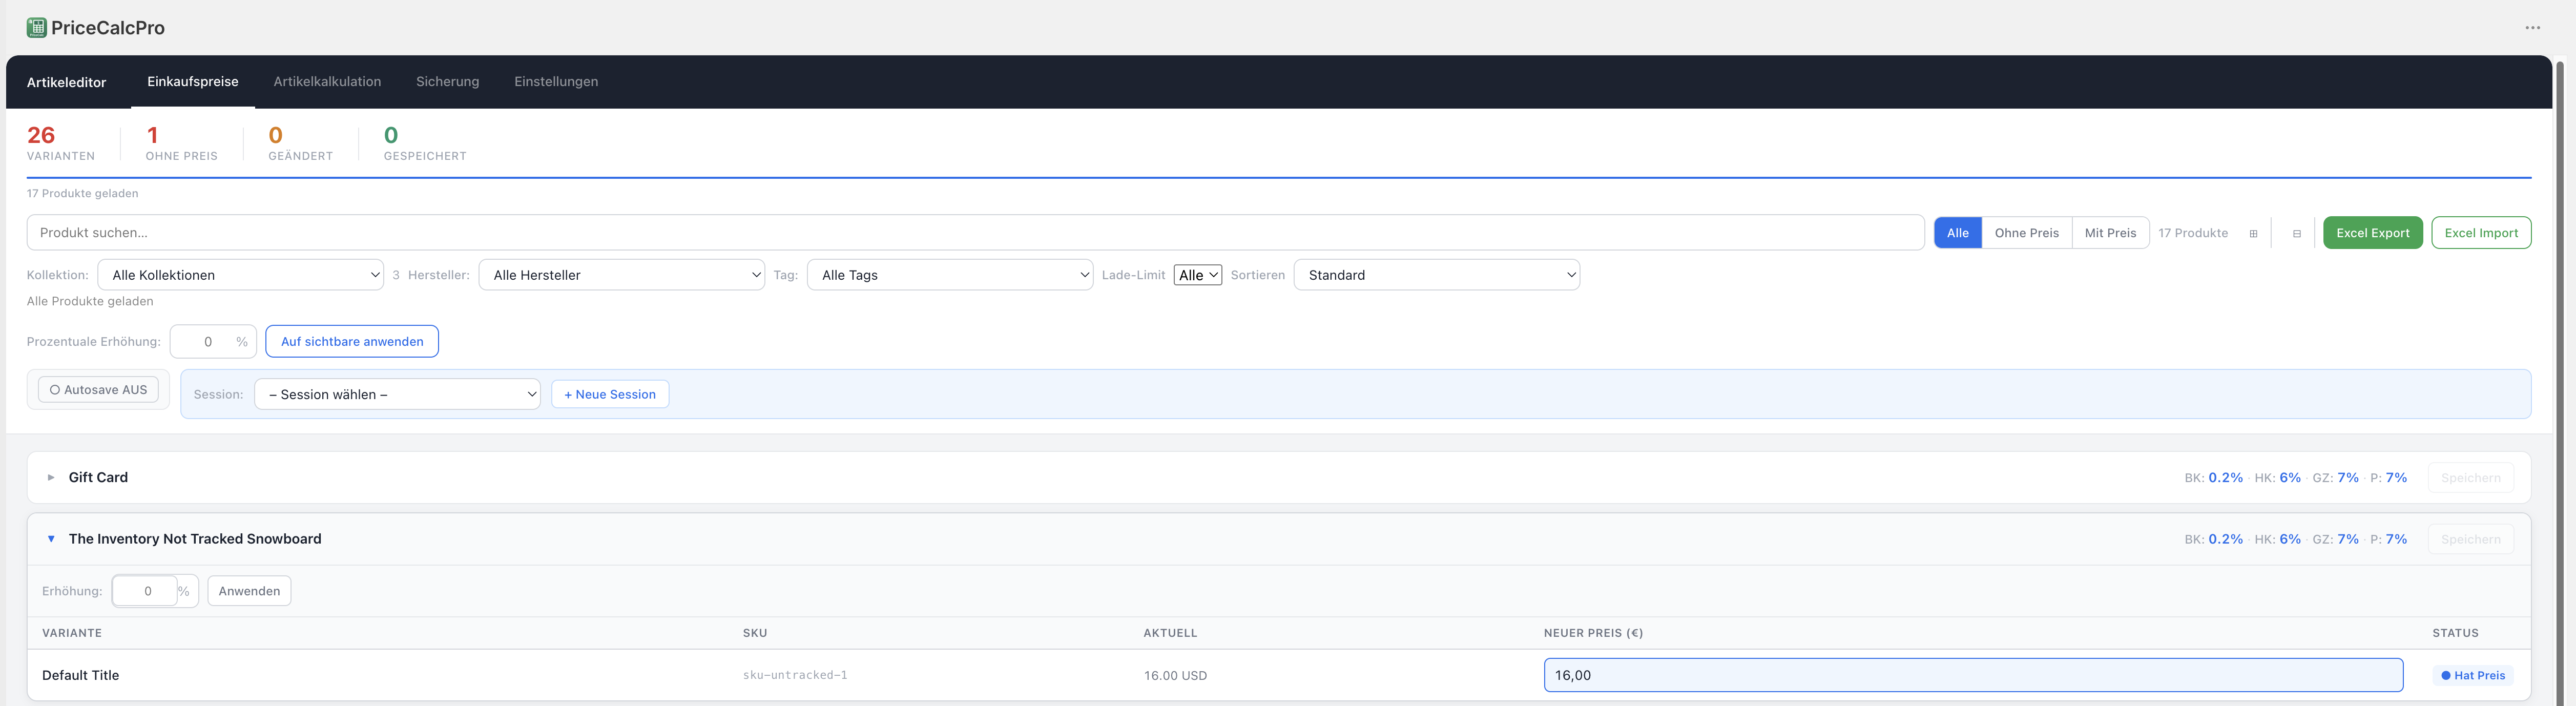The width and height of the screenshot is (2576, 706).
Task: Open the three-dots more options menu
Action: point(2532,28)
